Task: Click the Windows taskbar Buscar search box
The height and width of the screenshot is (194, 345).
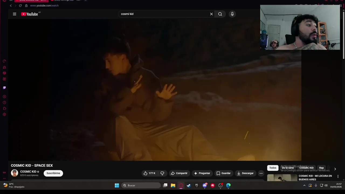Action: coord(142,185)
